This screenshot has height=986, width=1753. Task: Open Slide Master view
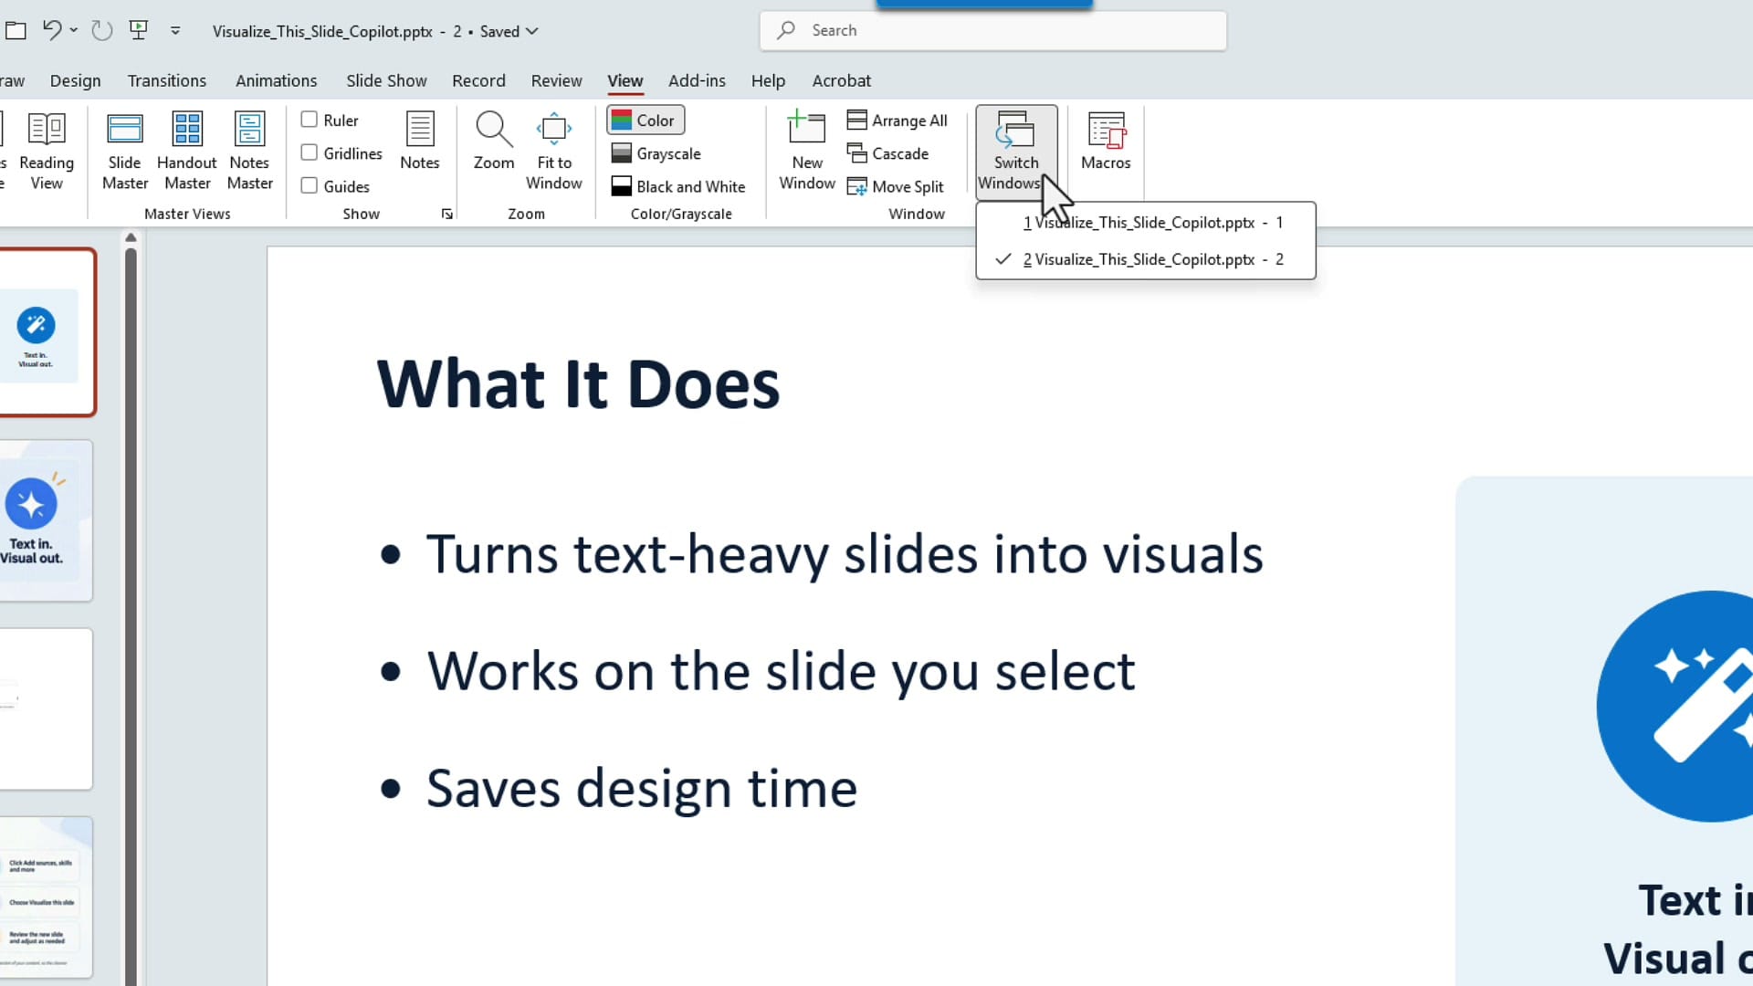tap(125, 151)
